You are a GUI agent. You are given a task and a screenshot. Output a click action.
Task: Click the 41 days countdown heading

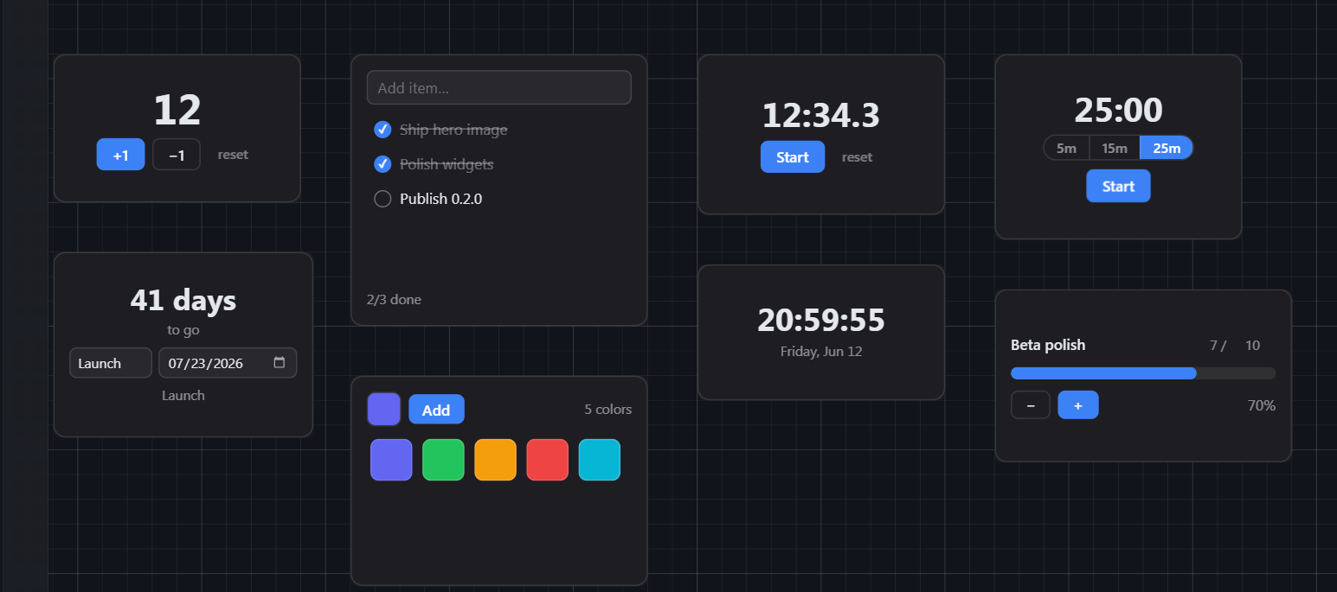[183, 300]
